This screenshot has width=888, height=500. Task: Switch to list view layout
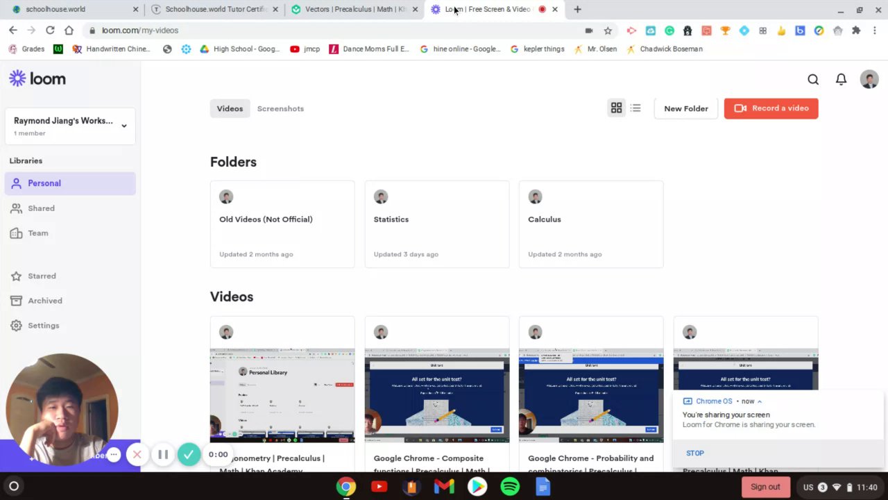pos(635,108)
